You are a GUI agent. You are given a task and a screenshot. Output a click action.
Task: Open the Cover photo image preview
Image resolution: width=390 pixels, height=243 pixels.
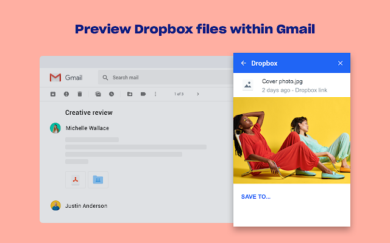point(292,140)
